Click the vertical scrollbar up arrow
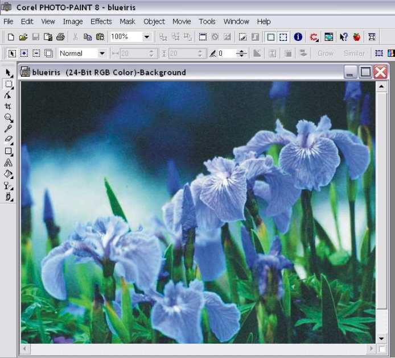Screen dimensions: 395x358 (x=381, y=87)
